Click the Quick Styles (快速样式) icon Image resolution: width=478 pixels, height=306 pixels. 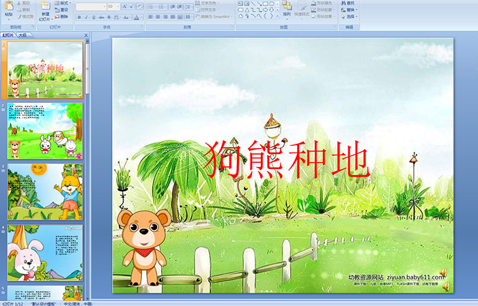click(303, 7)
